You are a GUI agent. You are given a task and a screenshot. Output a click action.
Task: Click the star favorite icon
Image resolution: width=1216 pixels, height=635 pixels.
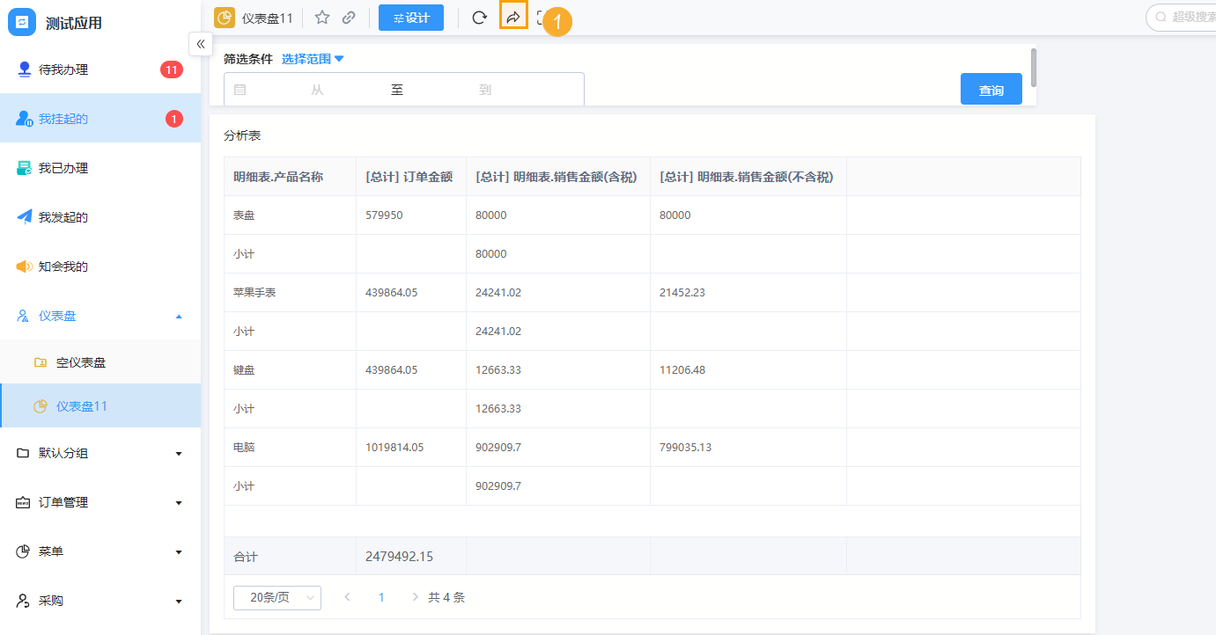(322, 18)
